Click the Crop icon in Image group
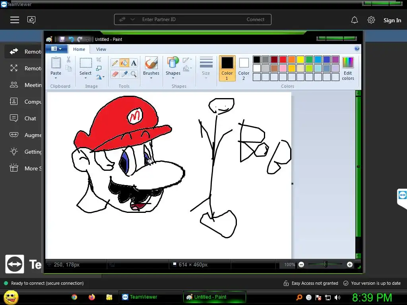The width and height of the screenshot is (407, 305). pyautogui.click(x=99, y=60)
